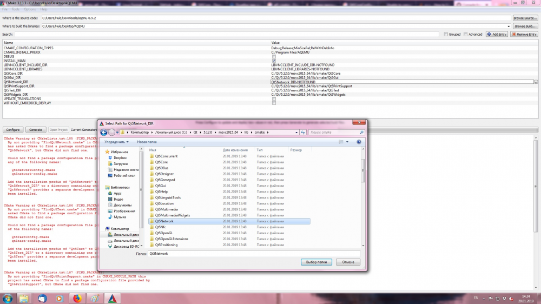Close the Select Path dialog
This screenshot has height=304, width=541.
coord(359,122)
